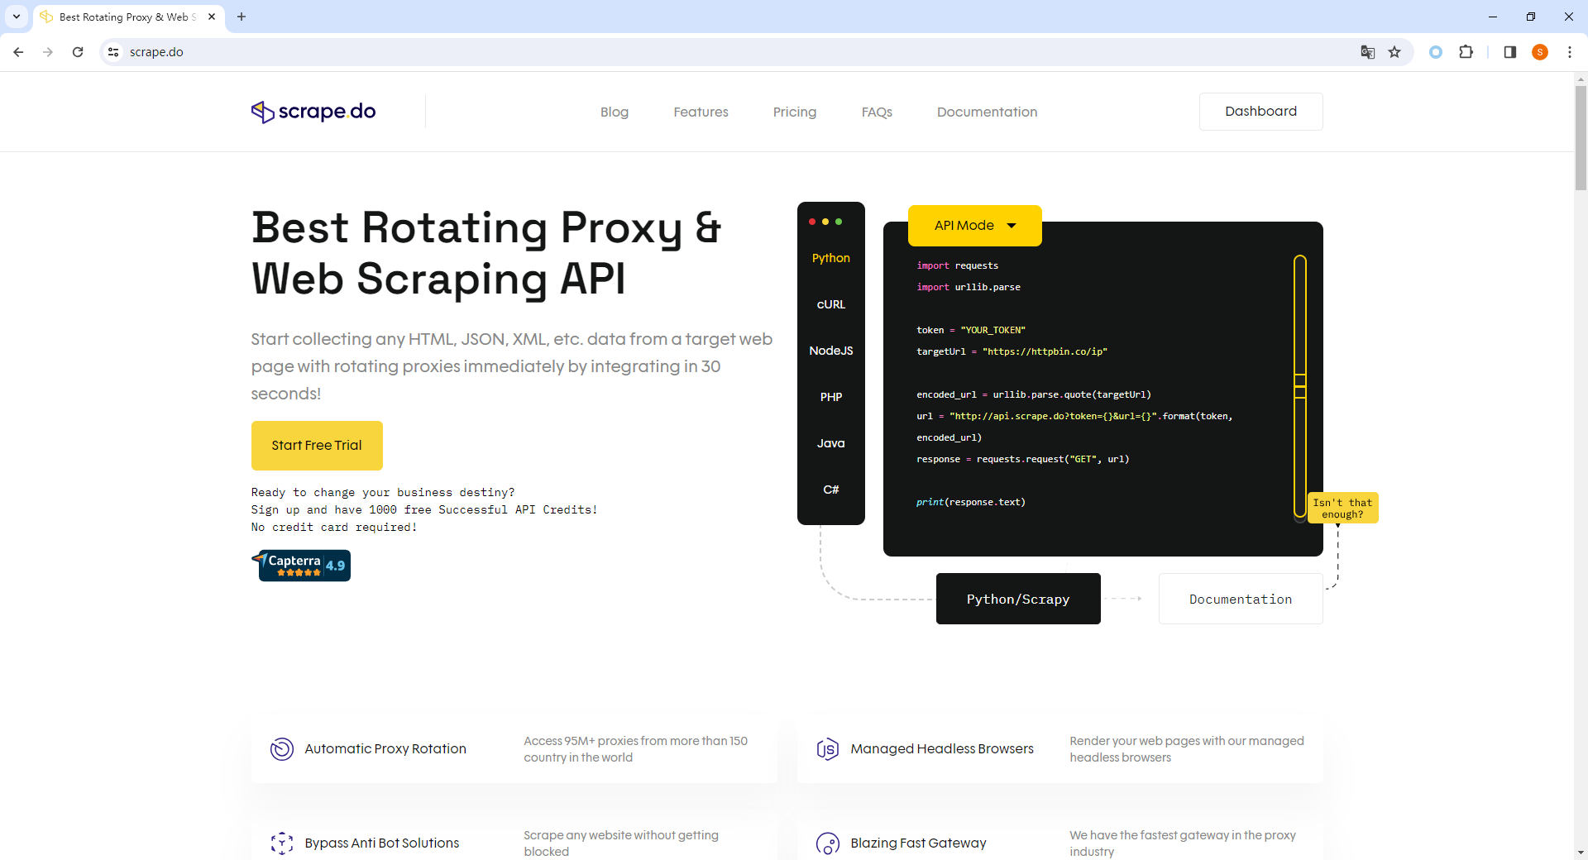Click the 'Start collecting any HTML, JSON' paragraph
Screen dimensions: 1588x860
click(512, 366)
